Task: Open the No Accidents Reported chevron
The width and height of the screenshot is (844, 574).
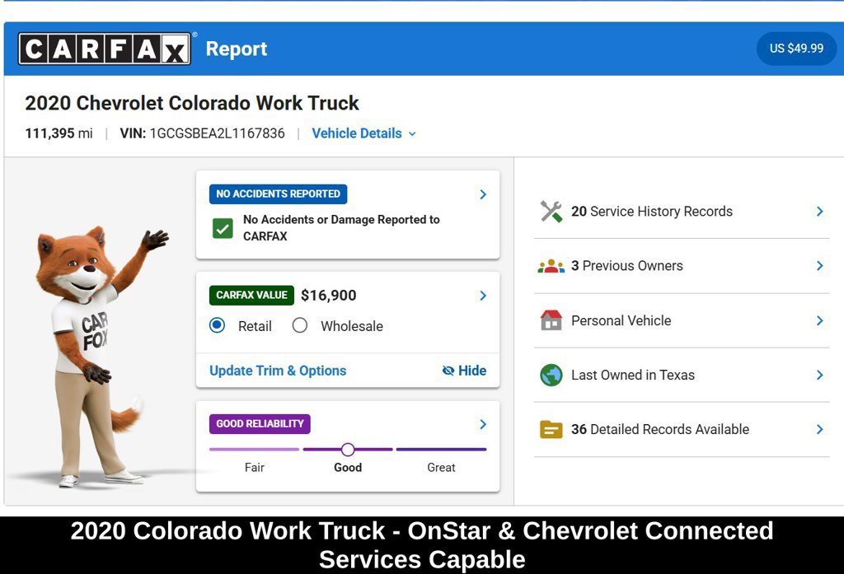Action: pyautogui.click(x=483, y=194)
